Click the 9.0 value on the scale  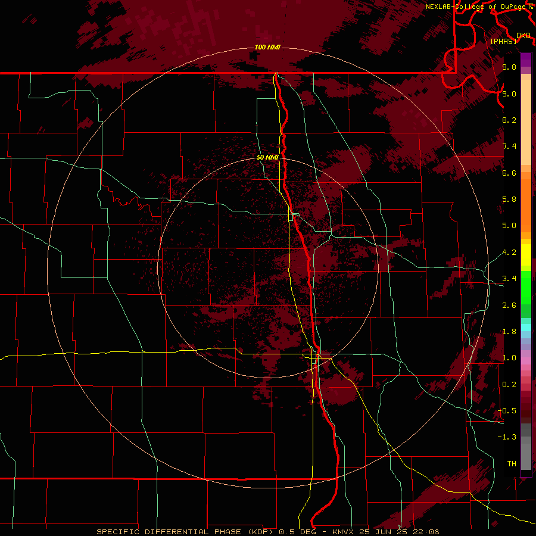(x=509, y=94)
